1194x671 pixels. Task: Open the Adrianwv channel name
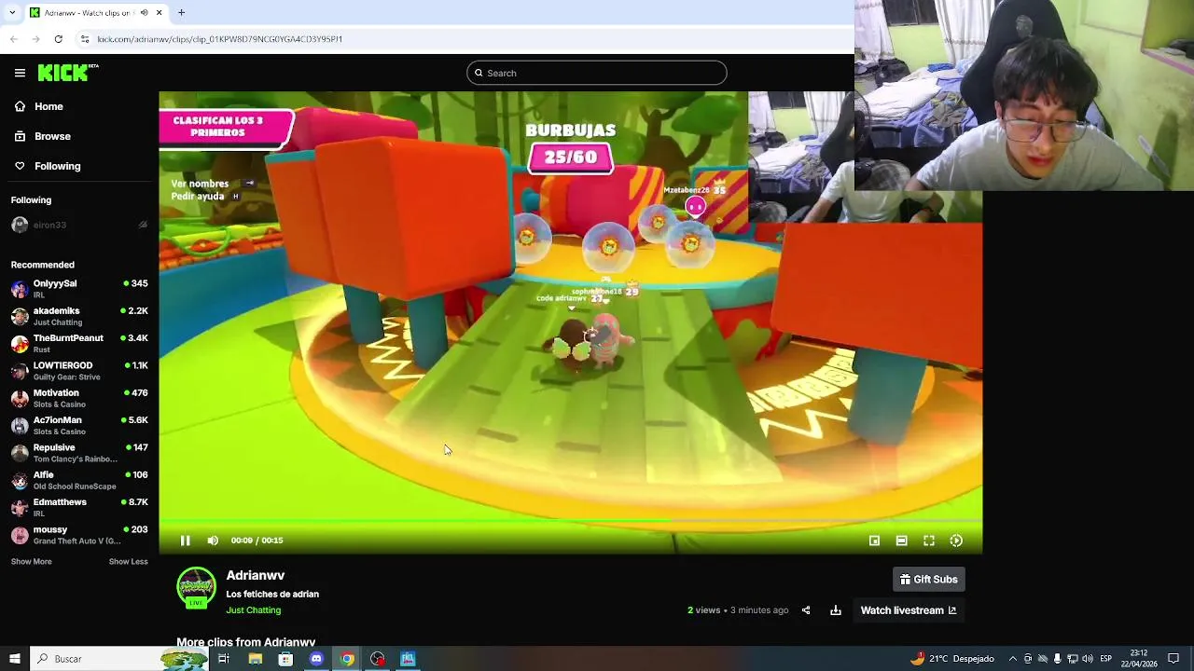(x=256, y=576)
